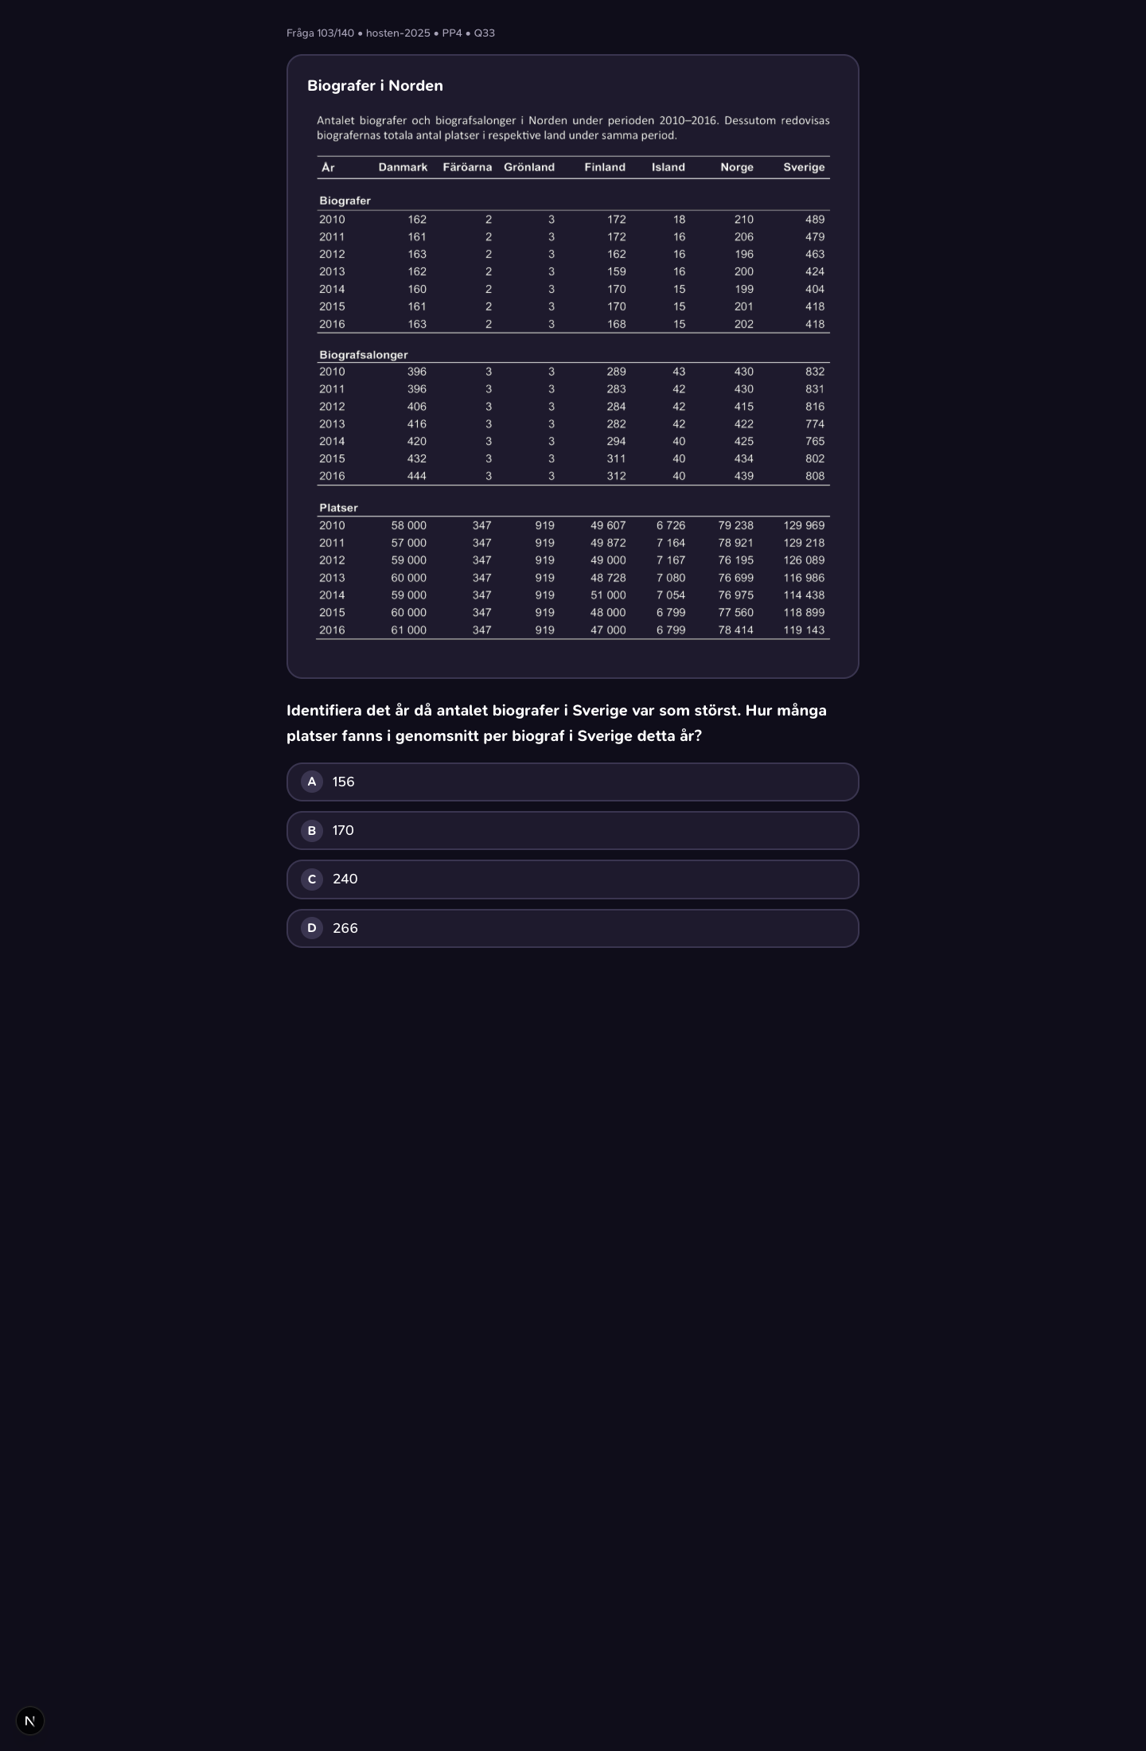Pick answer option C showing 240
Screen dimensions: 1146x1751
[572, 879]
